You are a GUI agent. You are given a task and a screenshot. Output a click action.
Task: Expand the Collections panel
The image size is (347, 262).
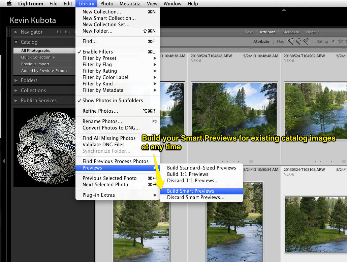pos(16,90)
